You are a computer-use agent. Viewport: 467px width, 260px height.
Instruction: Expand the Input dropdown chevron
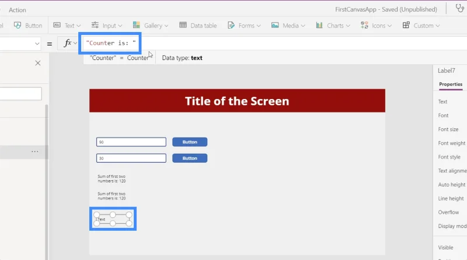pyautogui.click(x=120, y=26)
